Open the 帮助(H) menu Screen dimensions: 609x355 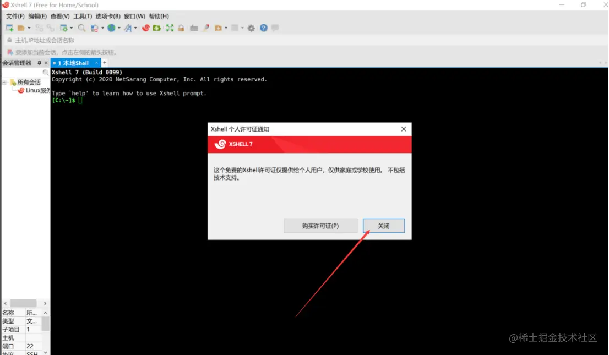tap(159, 17)
